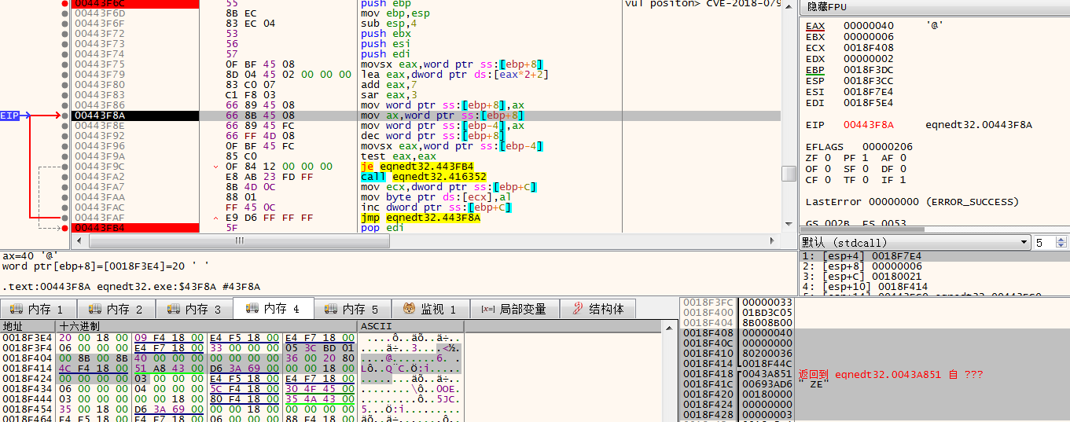Toggle breakpoint dot at address 00443F9A
Image resolution: width=1070 pixels, height=422 pixels.
(x=64, y=156)
